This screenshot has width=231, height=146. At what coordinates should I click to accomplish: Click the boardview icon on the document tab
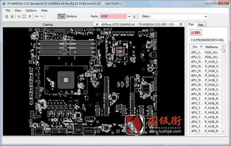(97, 25)
